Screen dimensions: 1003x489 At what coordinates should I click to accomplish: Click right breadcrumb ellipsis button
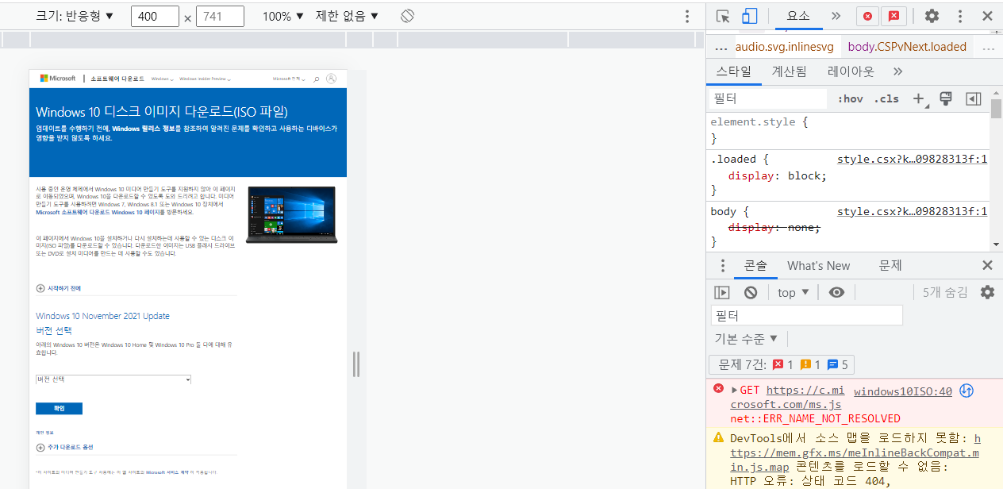[x=989, y=47]
